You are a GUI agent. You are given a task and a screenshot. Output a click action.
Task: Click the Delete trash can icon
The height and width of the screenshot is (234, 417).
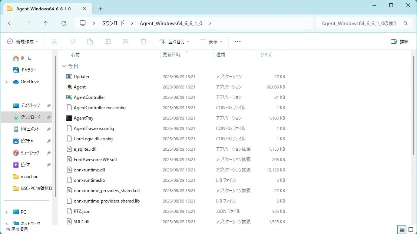coord(143,41)
